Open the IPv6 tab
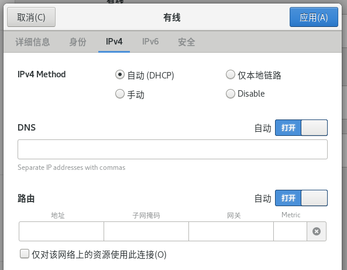Image resolution: width=347 pixels, height=270 pixels. tap(150, 42)
